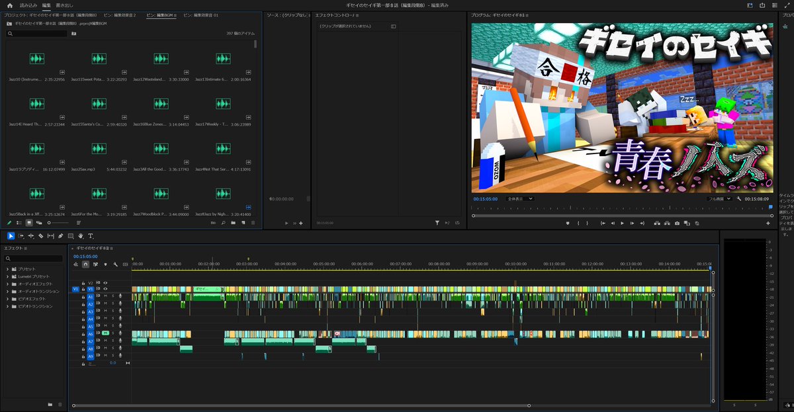The image size is (794, 412).
Task: Add marker in Program monitor
Action: point(568,224)
